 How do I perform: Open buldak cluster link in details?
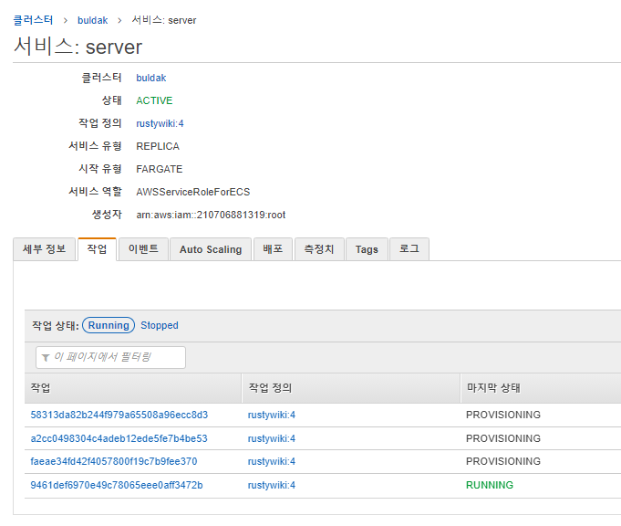pos(151,78)
